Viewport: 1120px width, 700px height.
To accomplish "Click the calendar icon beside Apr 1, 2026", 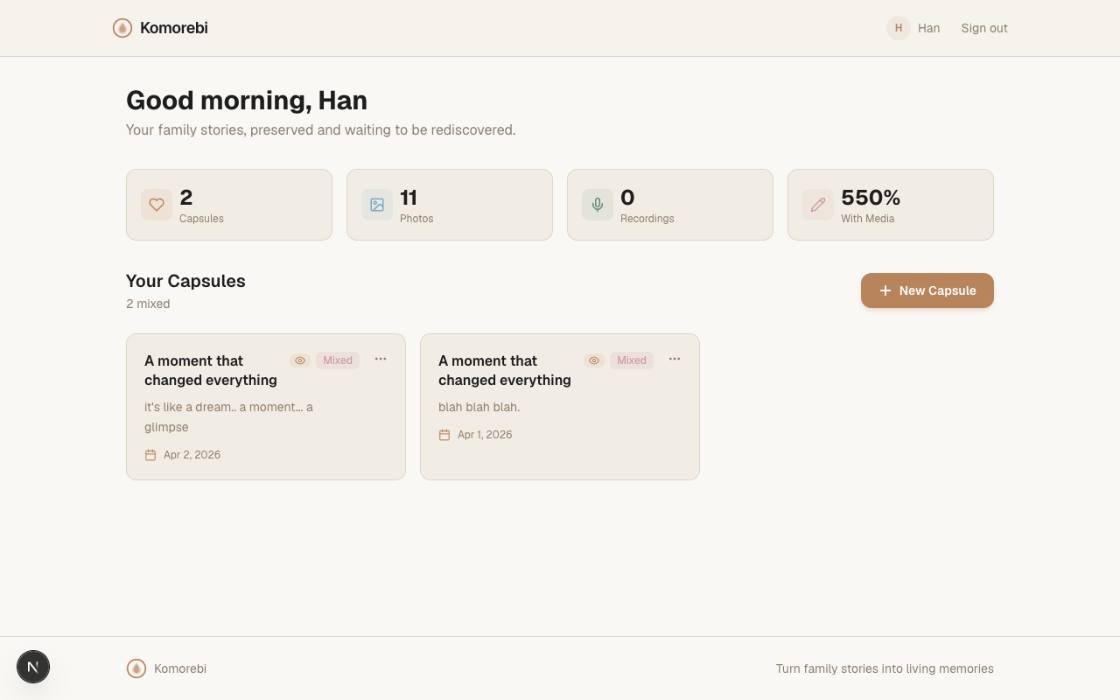I will pos(444,435).
